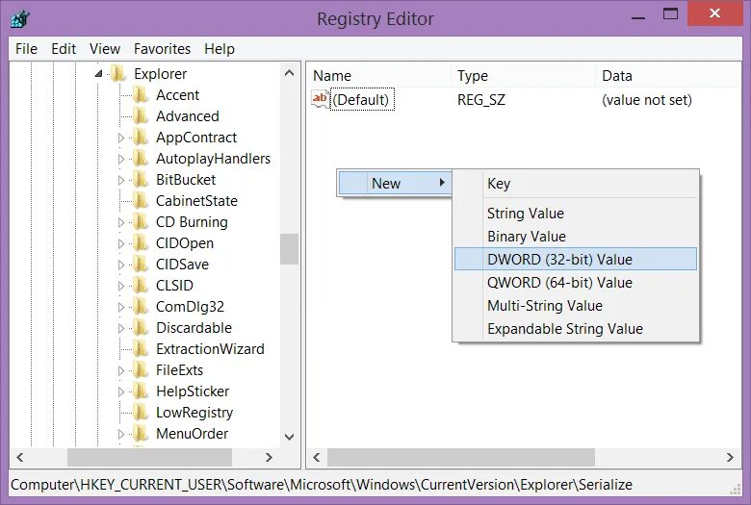Click the CIDSave folder icon

[141, 265]
